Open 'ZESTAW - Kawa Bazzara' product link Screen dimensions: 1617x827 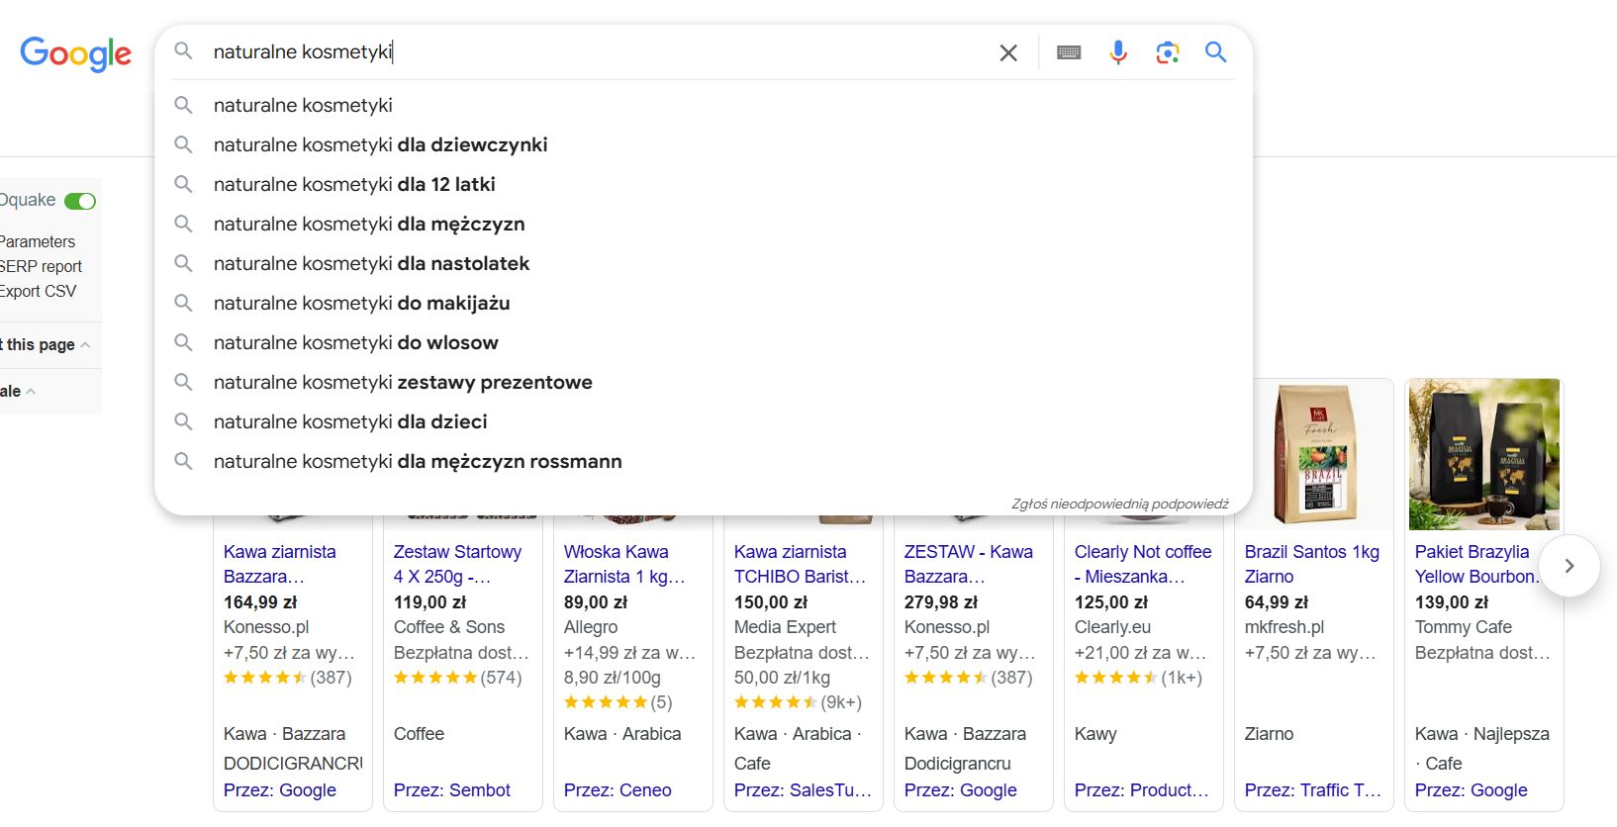pos(969,564)
